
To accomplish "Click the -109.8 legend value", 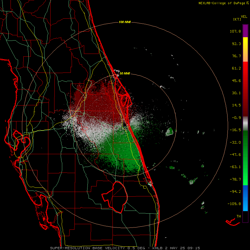I will pyautogui.click(x=234, y=204).
